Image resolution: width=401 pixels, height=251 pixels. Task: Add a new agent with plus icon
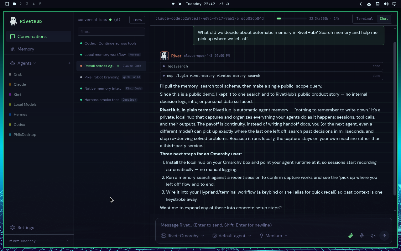[x=69, y=63]
